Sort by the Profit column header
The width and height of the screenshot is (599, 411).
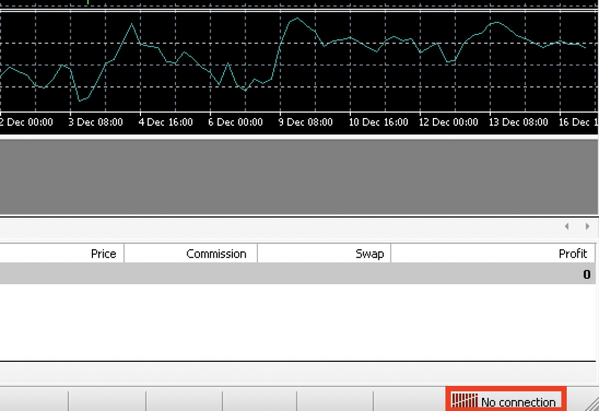[493, 254]
